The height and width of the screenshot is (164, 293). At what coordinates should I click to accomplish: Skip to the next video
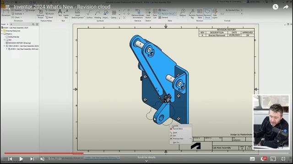click(x=32, y=159)
